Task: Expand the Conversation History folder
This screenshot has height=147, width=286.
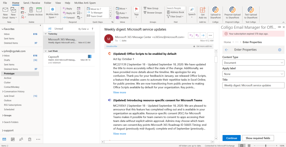Action: pyautogui.click(x=3, y=91)
